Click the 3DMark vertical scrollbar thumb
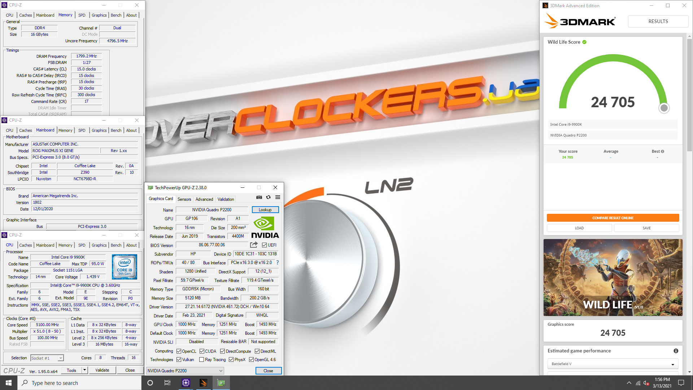The height and width of the screenshot is (390, 693). (x=689, y=96)
